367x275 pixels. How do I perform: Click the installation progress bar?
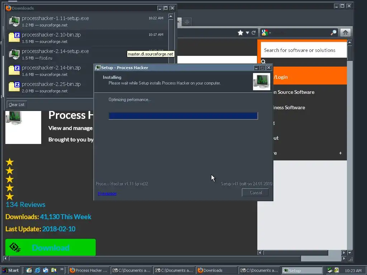point(183,116)
